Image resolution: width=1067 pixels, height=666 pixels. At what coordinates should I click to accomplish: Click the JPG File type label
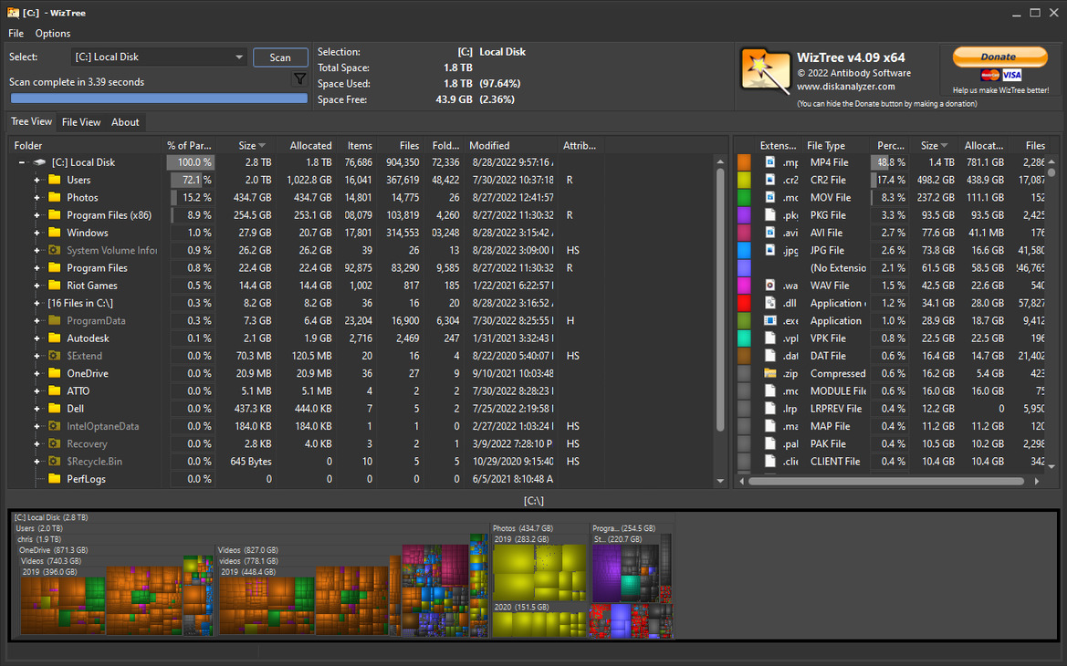(828, 250)
